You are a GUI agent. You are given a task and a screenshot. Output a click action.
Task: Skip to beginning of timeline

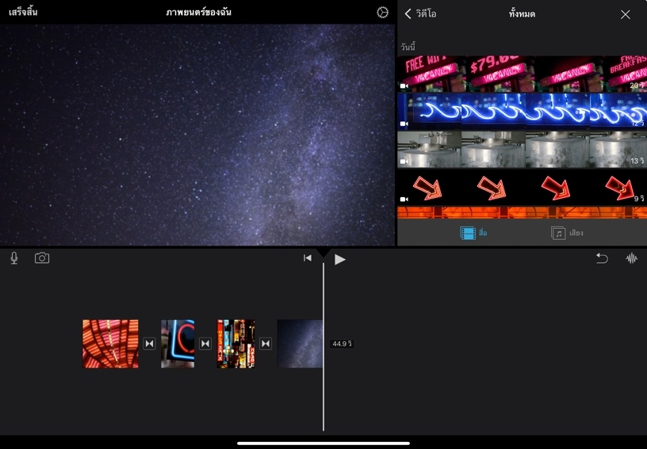tap(308, 258)
